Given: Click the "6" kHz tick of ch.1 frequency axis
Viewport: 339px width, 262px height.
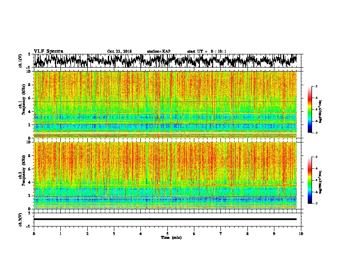Looking at the screenshot, I should 30,98.
